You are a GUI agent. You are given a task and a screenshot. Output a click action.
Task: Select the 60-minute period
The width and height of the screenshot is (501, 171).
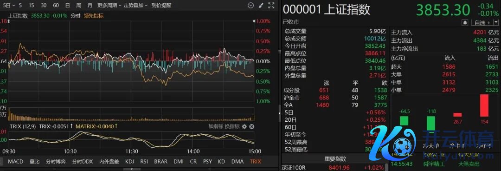[x=56, y=6]
